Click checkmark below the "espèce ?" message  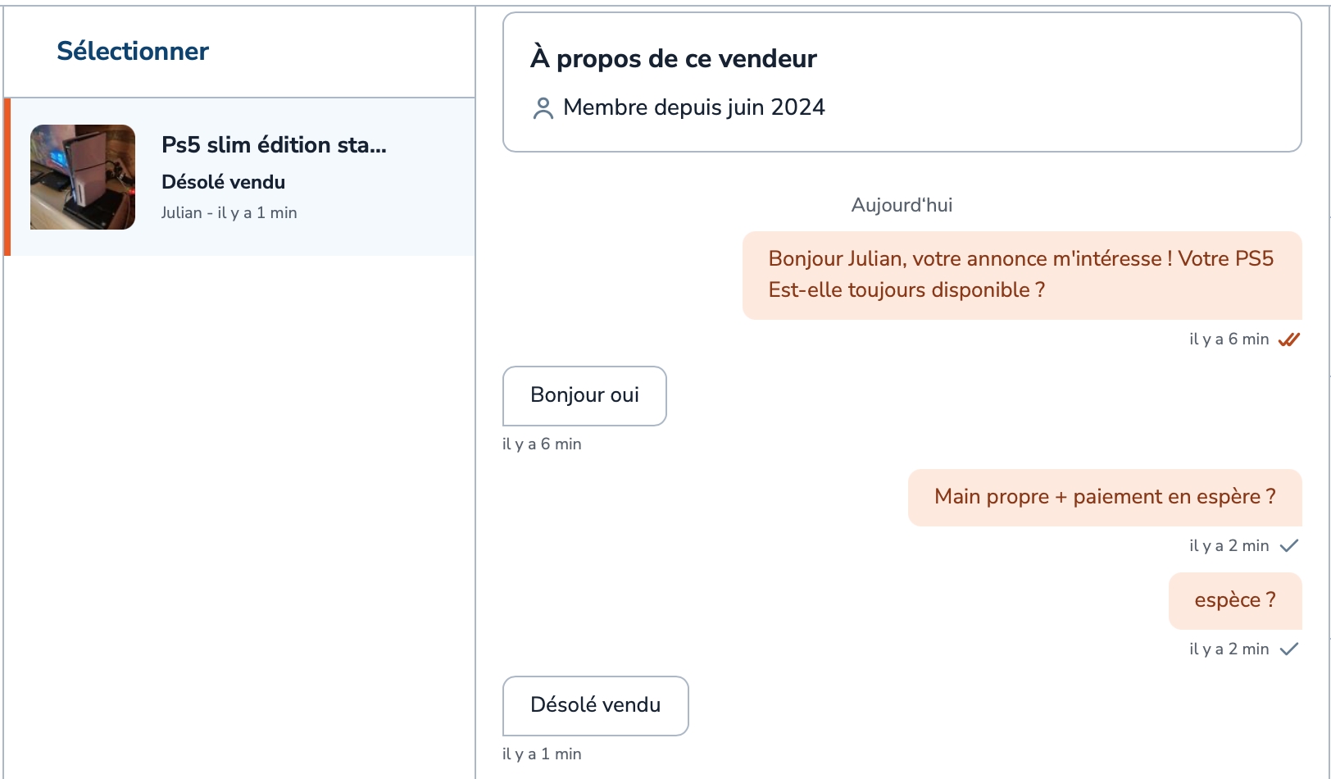[1289, 649]
